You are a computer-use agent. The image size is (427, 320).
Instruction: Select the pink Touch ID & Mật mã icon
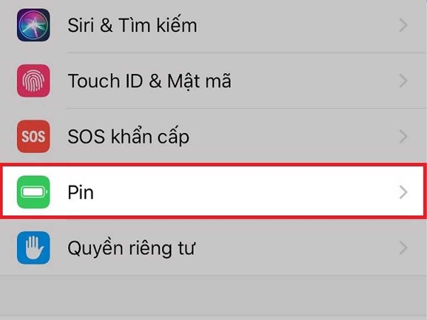[33, 81]
